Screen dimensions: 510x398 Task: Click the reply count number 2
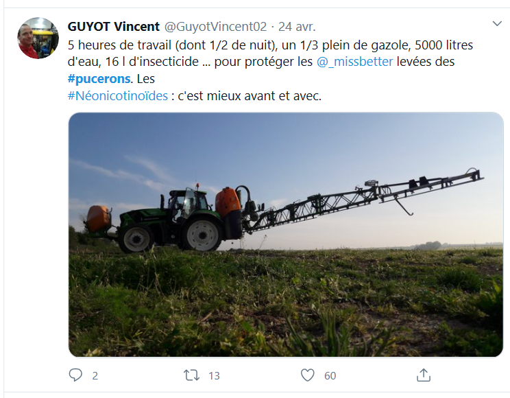[x=95, y=376]
